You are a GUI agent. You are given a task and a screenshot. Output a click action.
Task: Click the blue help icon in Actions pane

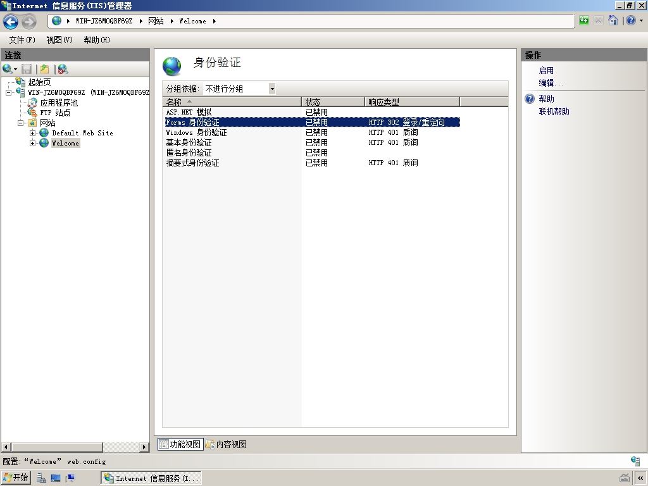[530, 99]
